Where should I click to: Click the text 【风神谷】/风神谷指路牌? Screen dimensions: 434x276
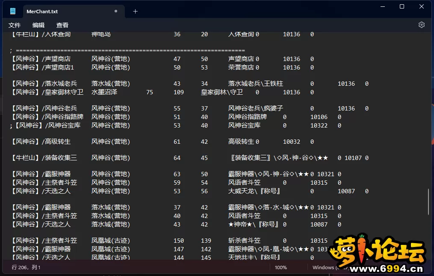[47, 117]
